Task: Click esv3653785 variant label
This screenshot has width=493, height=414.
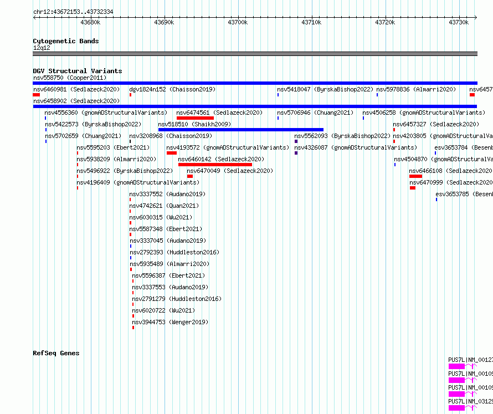Action: pos(464,194)
